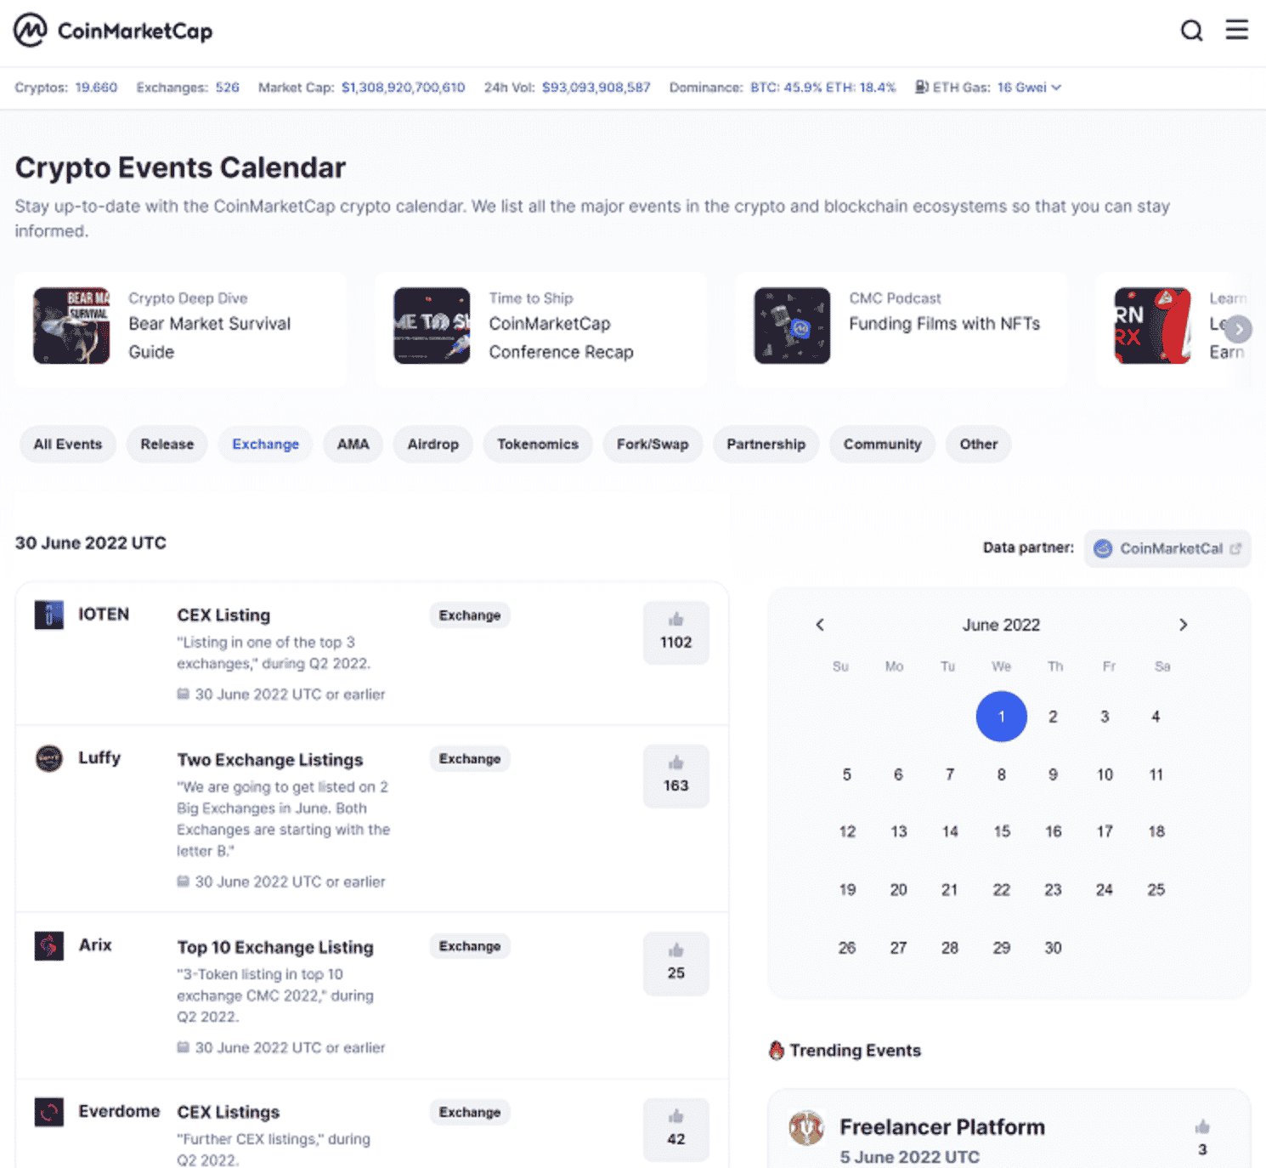The height and width of the screenshot is (1168, 1266).
Task: Click the June 2022 calendar heading
Action: coord(1001,625)
